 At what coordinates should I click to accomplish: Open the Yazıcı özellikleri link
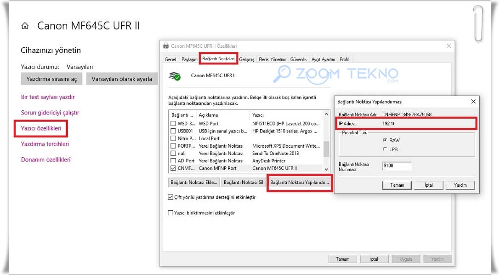point(41,128)
